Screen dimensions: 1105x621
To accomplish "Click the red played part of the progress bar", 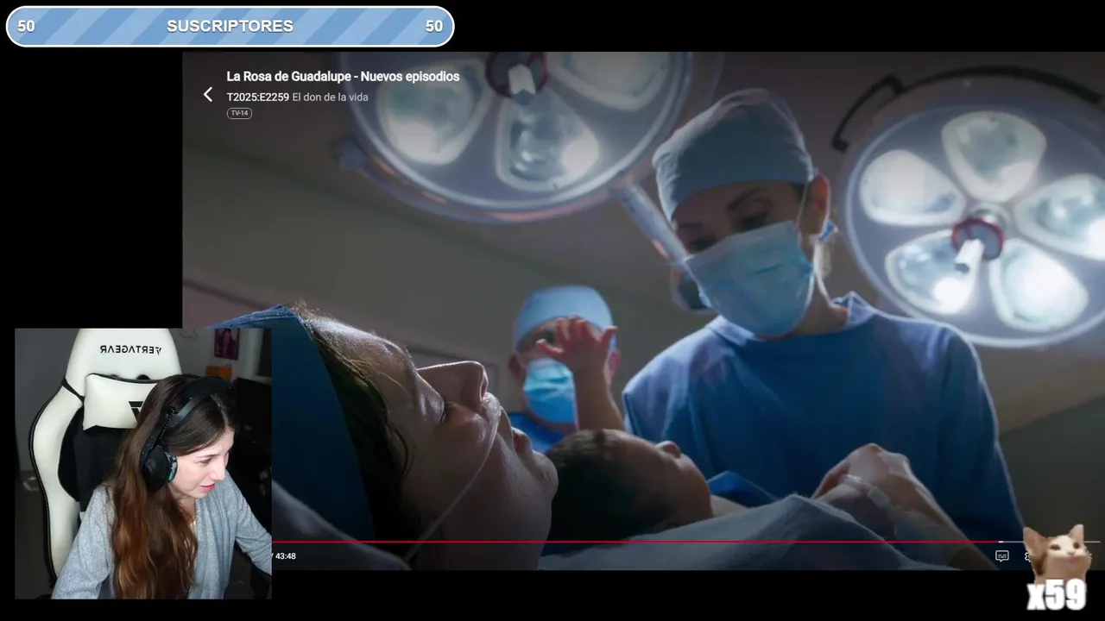I will point(635,542).
